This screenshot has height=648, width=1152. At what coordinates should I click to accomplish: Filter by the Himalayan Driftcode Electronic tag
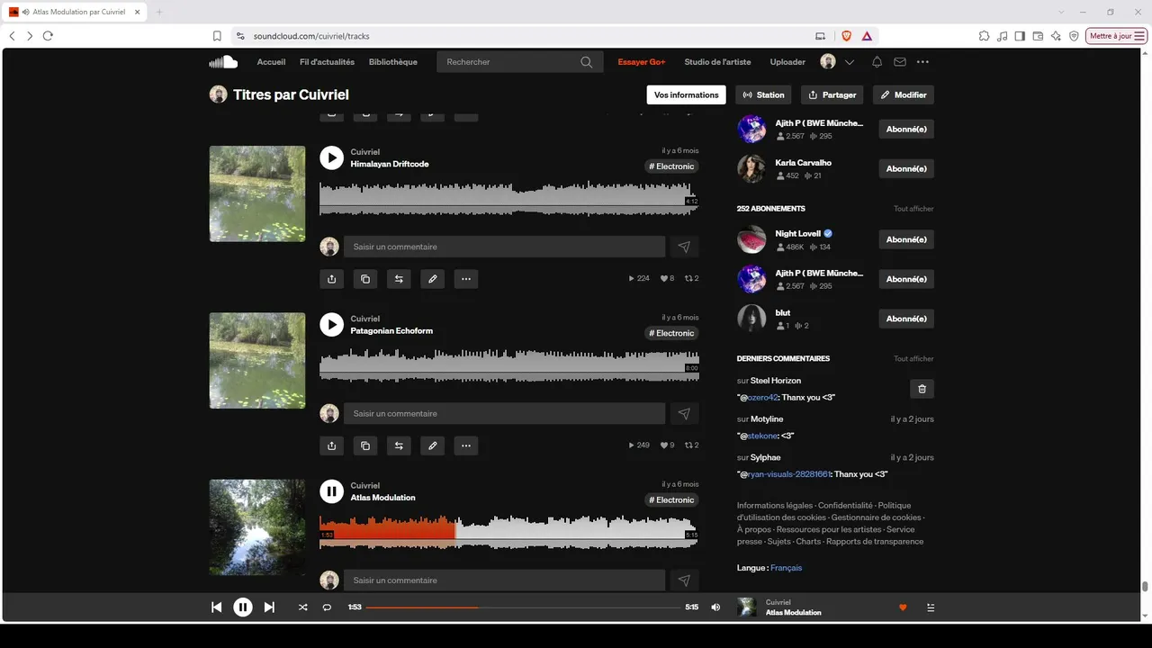click(672, 166)
